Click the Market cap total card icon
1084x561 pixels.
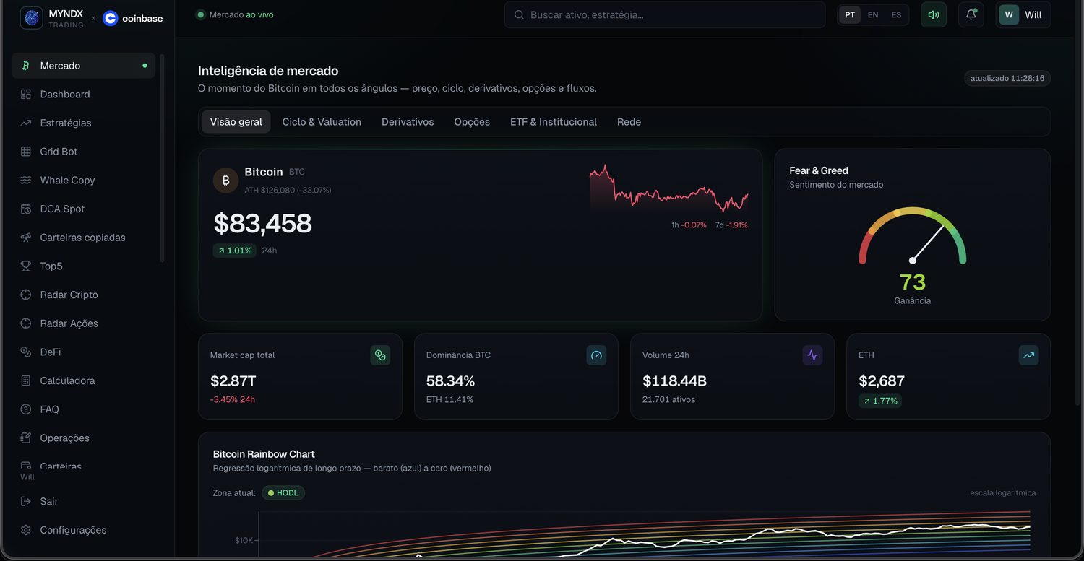tap(380, 355)
